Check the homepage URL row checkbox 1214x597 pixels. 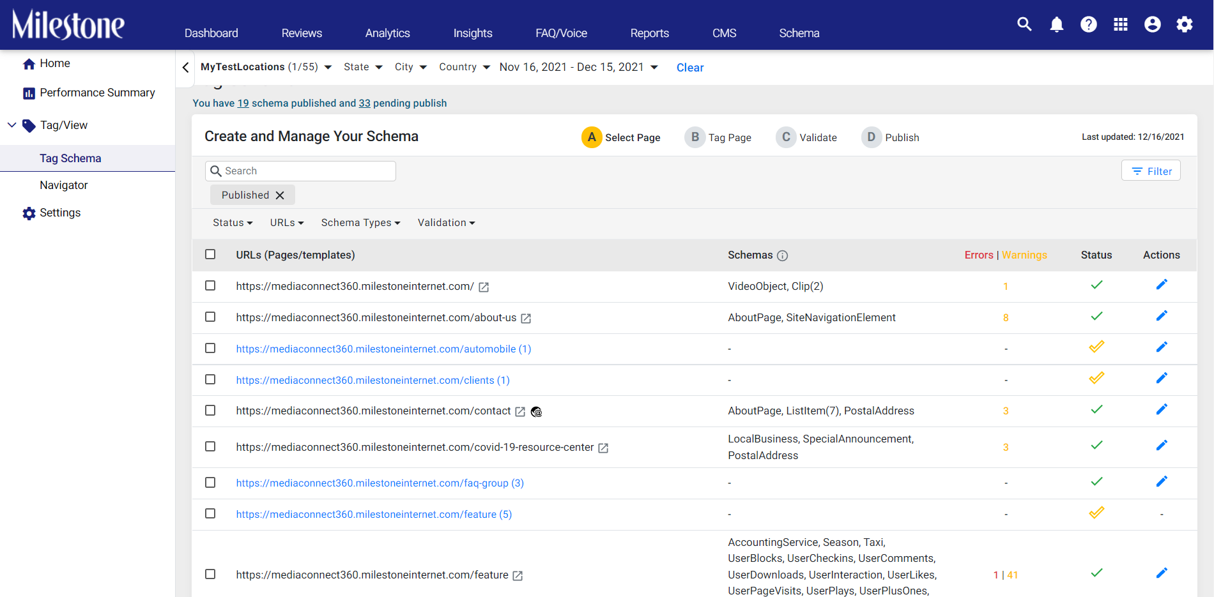pyautogui.click(x=210, y=285)
